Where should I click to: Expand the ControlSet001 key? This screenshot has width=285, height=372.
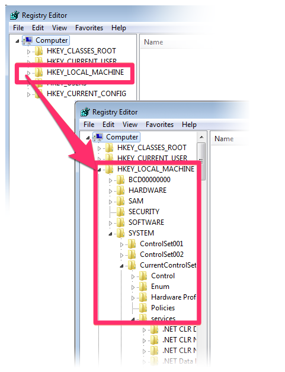(x=121, y=244)
